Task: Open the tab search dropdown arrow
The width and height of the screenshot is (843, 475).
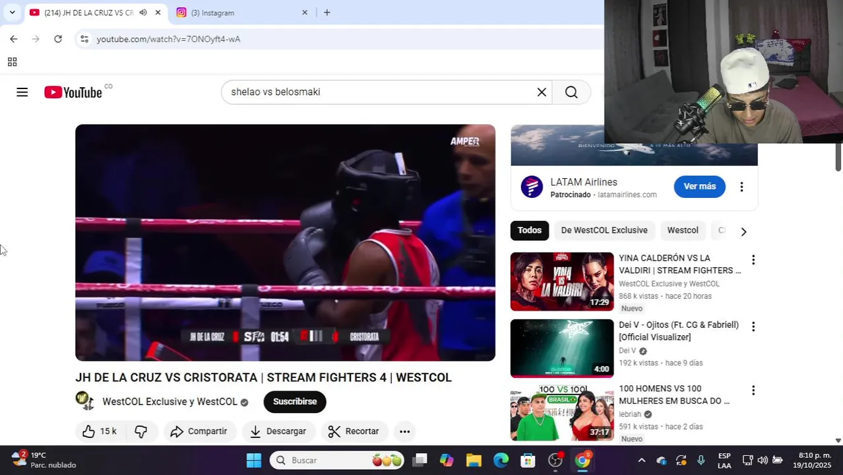Action: (12, 13)
